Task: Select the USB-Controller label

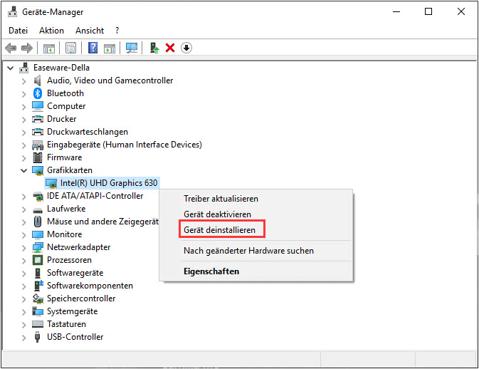Action: (75, 337)
